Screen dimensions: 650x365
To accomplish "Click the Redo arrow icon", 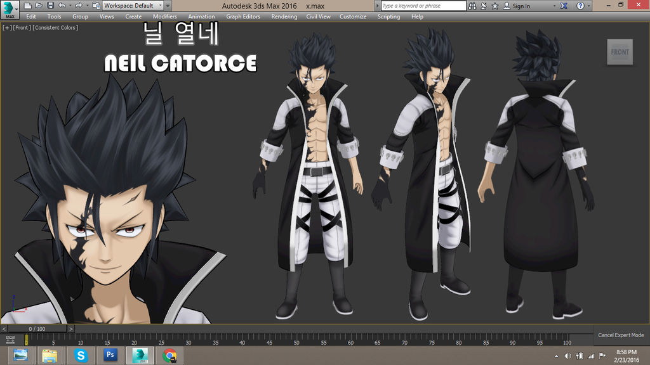I will [78, 5].
